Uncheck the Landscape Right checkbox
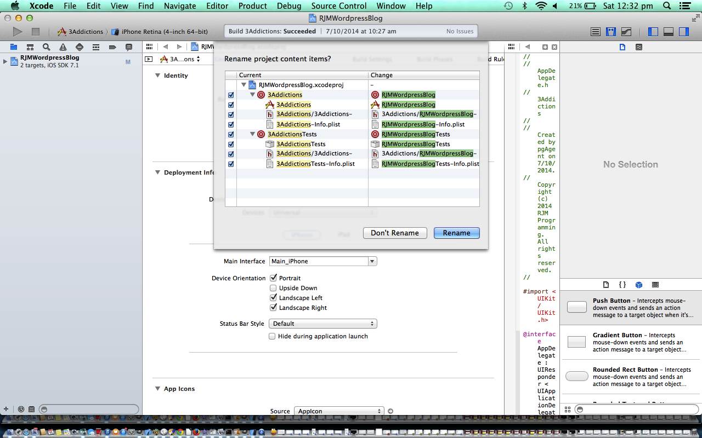Viewport: 702px width, 438px height. [x=273, y=308]
